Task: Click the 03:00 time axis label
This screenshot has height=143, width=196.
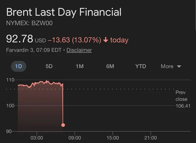Action: click(37, 138)
